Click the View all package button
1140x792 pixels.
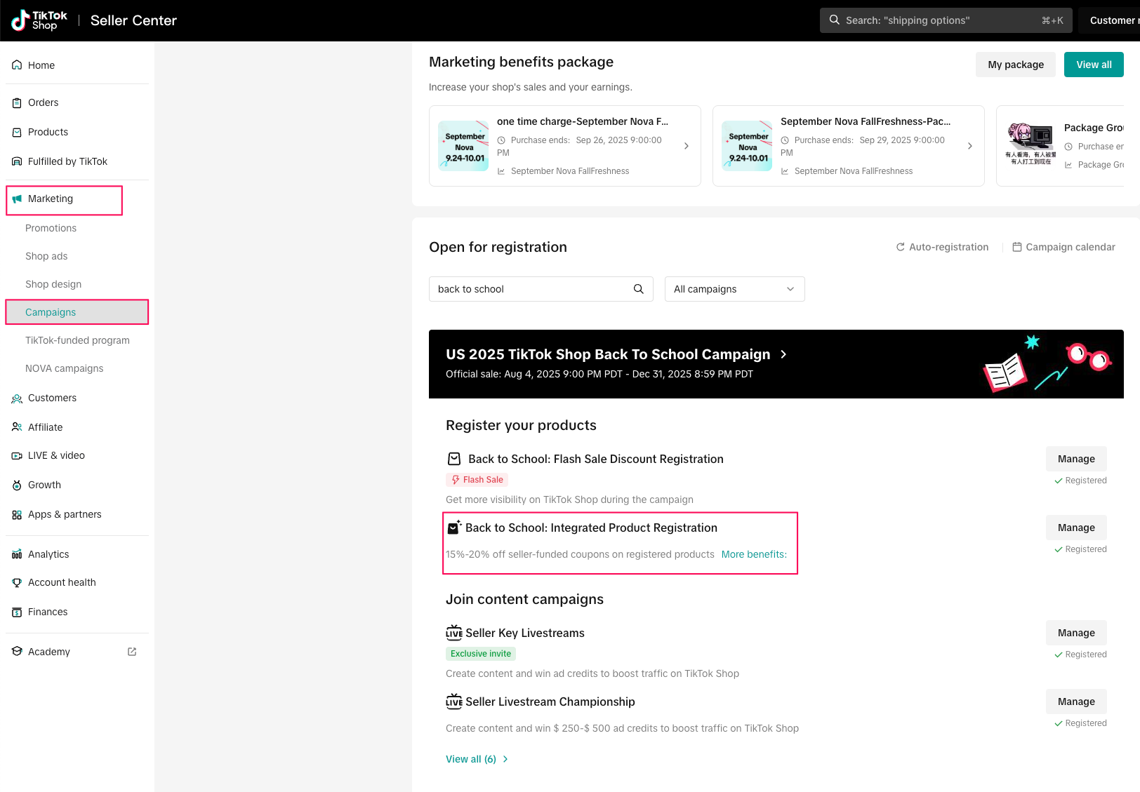coord(1093,65)
